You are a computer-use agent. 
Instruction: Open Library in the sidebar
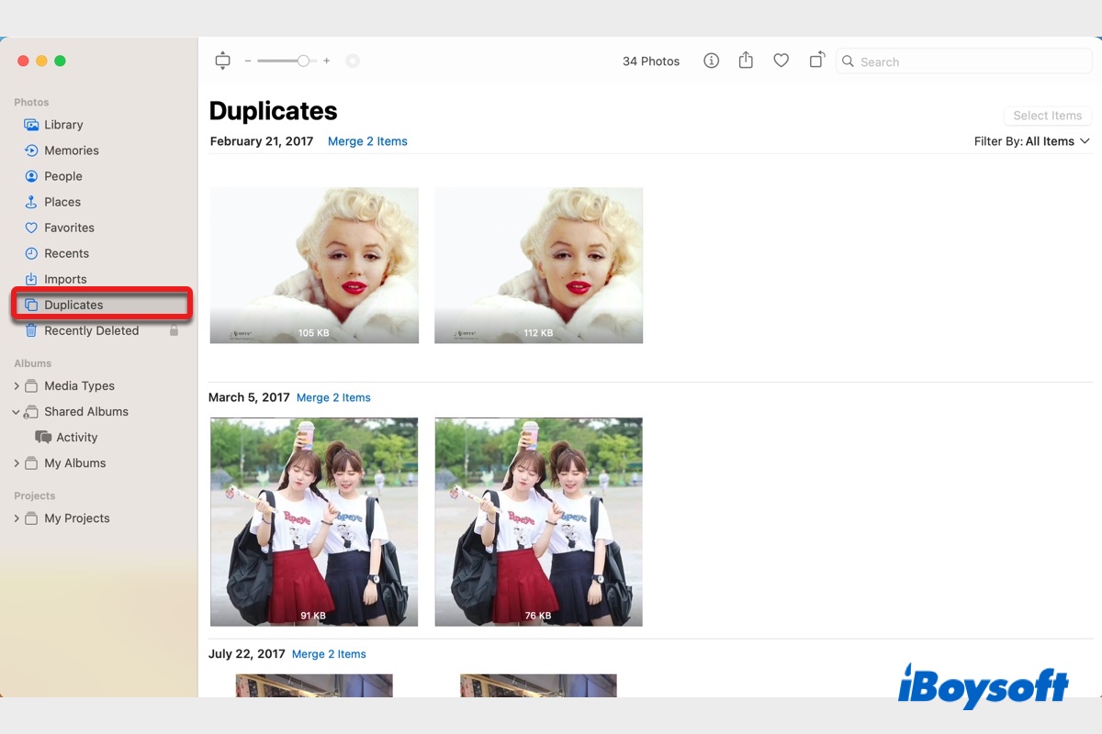pos(63,125)
